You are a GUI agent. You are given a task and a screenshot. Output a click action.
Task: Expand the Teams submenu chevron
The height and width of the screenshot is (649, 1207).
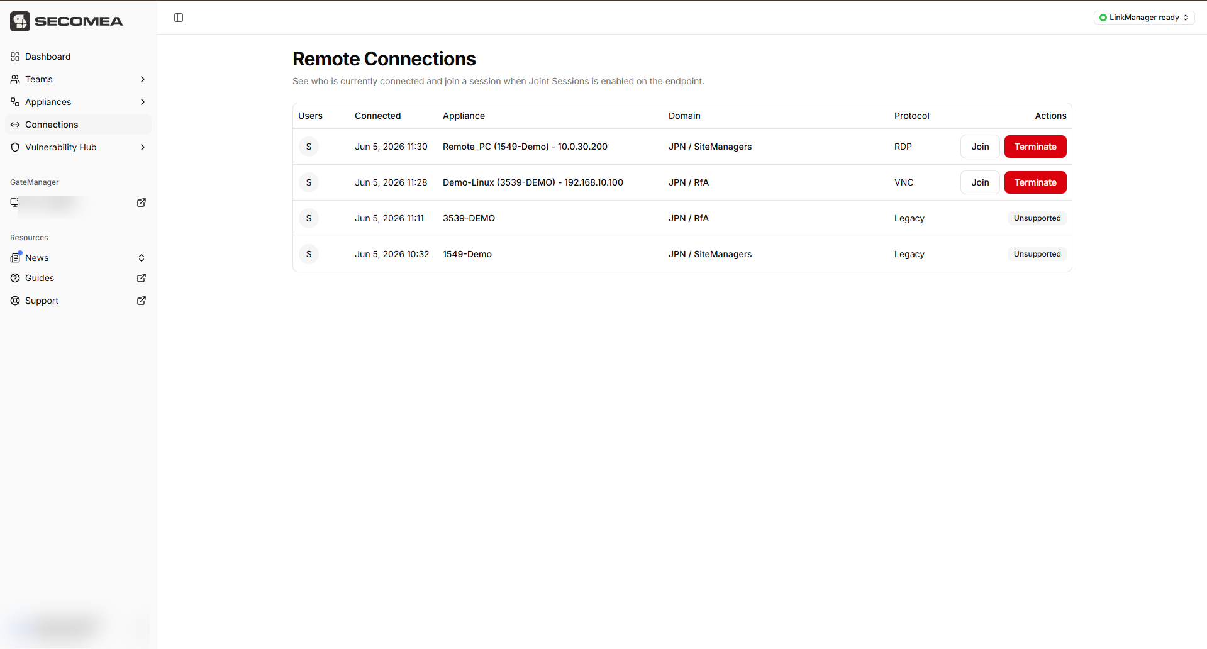coord(143,79)
